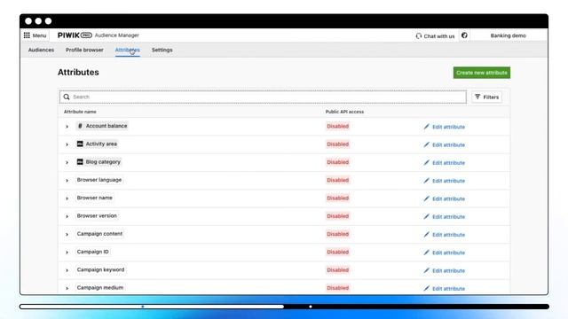Click Create new attribute button
Image resolution: width=568 pixels, height=319 pixels.
pyautogui.click(x=481, y=73)
